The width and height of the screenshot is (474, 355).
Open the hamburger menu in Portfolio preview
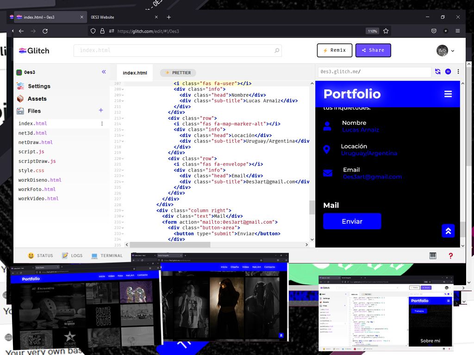[448, 94]
